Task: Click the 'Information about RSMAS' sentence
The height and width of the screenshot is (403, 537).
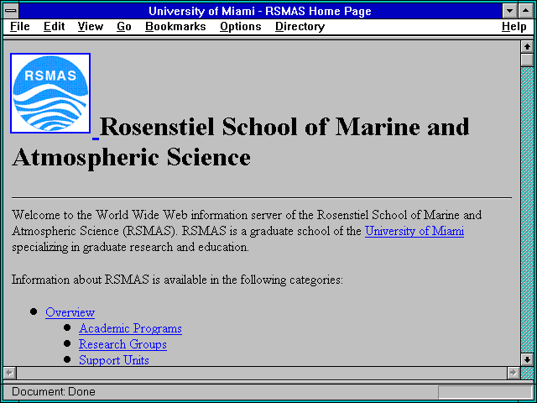Action: coord(177,280)
